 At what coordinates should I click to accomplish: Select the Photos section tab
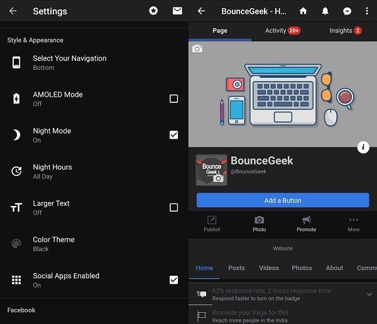tap(302, 268)
